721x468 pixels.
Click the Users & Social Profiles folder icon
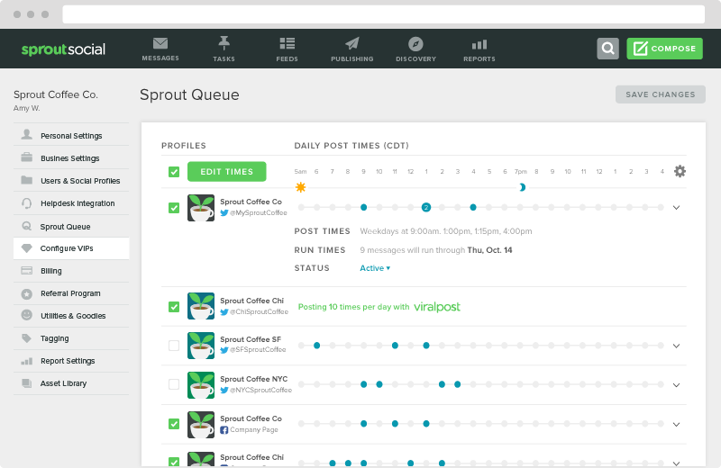coord(27,180)
